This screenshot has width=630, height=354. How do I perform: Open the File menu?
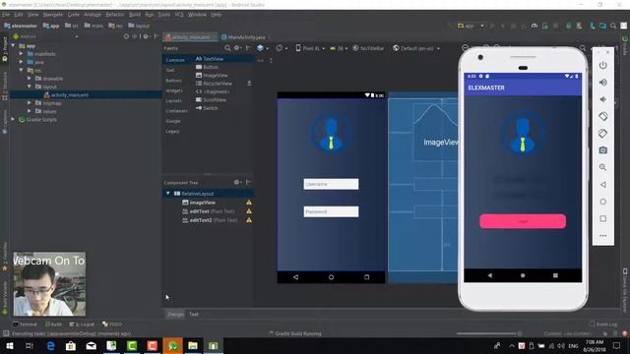(x=6, y=15)
